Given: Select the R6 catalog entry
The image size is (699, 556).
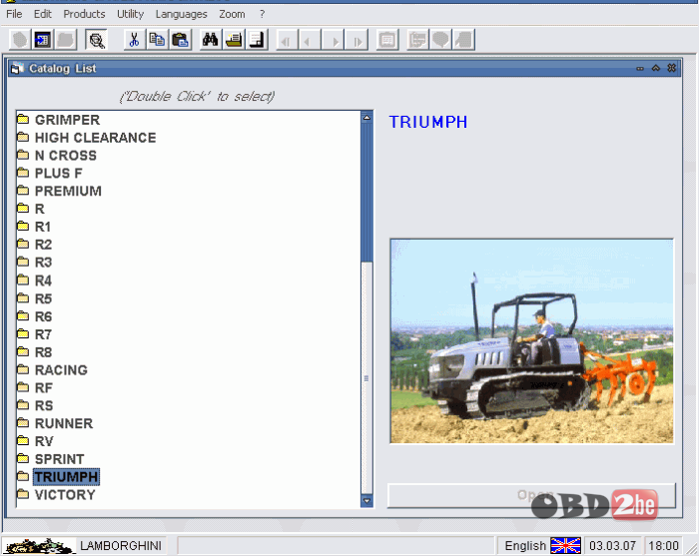Looking at the screenshot, I should click(x=43, y=316).
